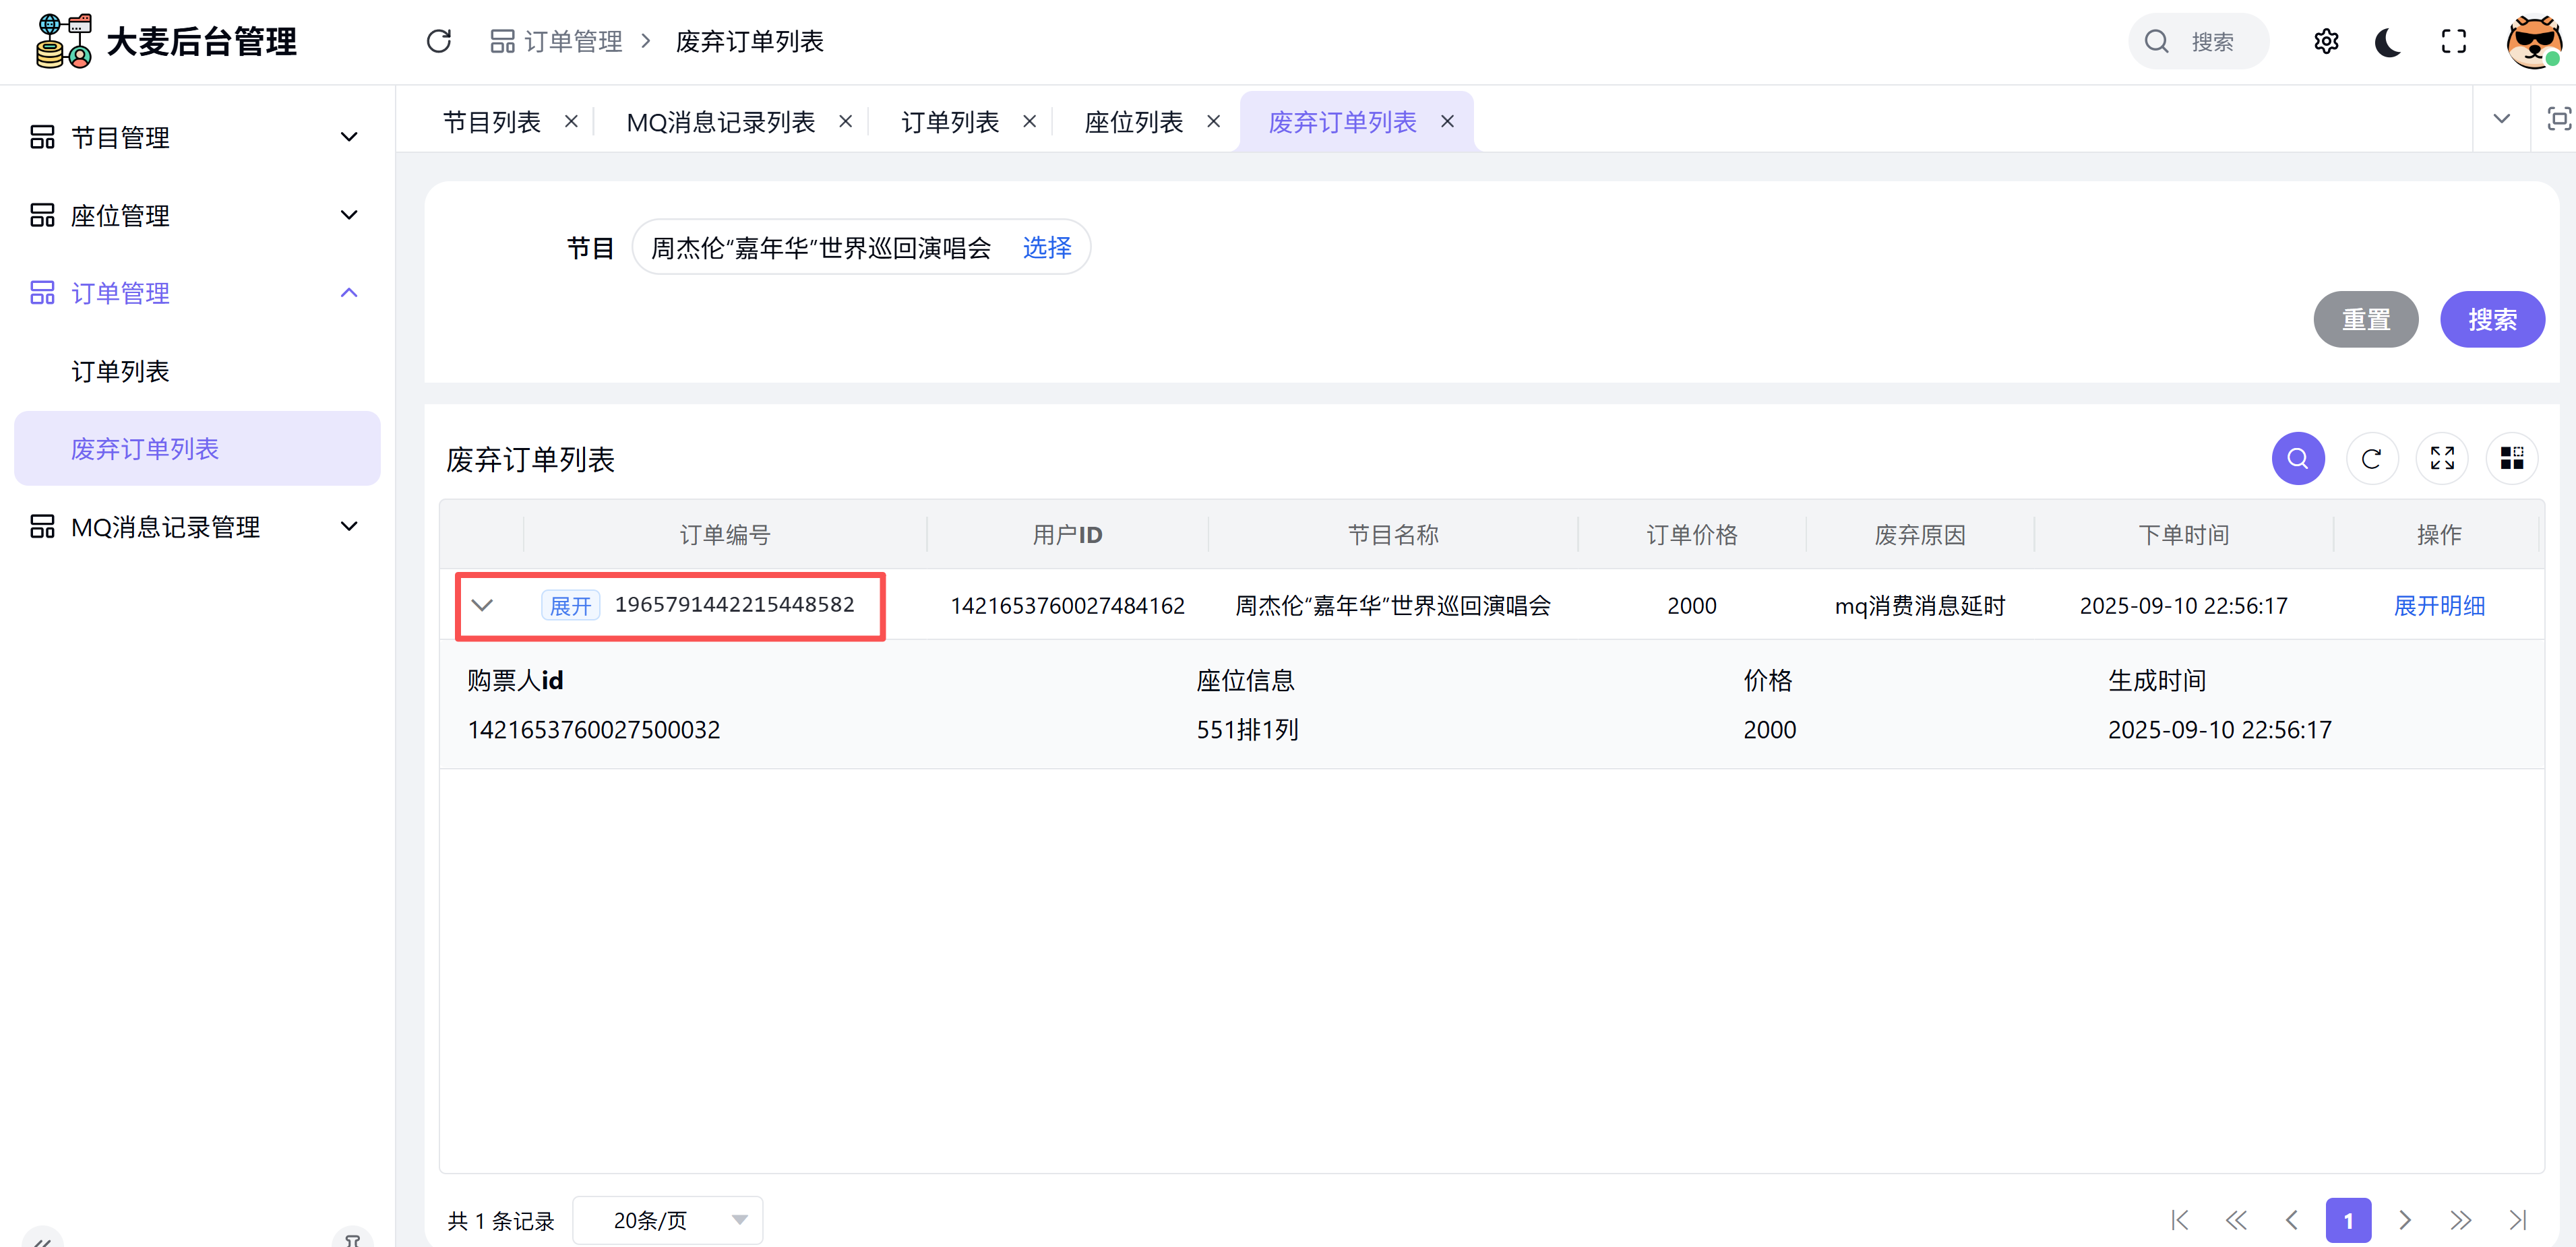Screen dimensions: 2576x1247
Task: Open the 20条/页 page size dropdown
Action: coord(667,1220)
